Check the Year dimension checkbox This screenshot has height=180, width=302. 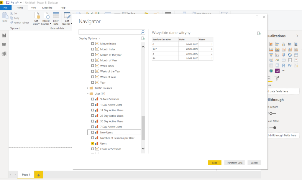tap(92, 82)
